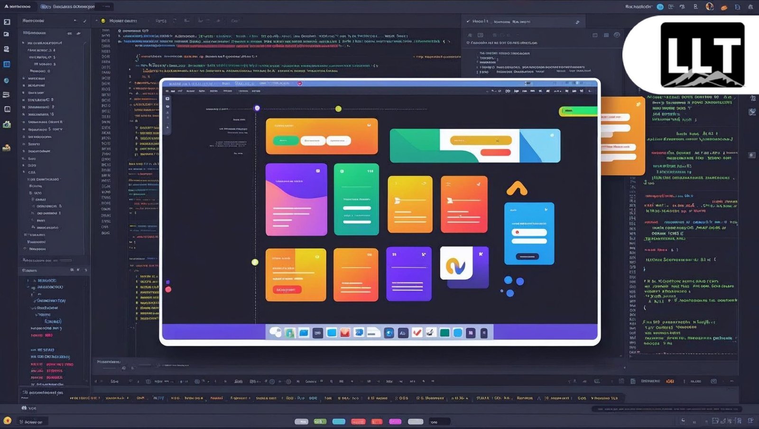Click the green marker dot on the vertical line
Screen dimensions: 759x429
pos(255,262)
